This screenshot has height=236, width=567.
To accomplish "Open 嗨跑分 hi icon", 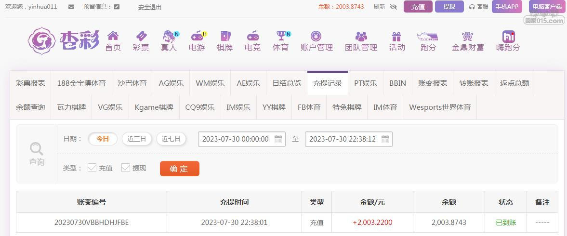I will (508, 36).
